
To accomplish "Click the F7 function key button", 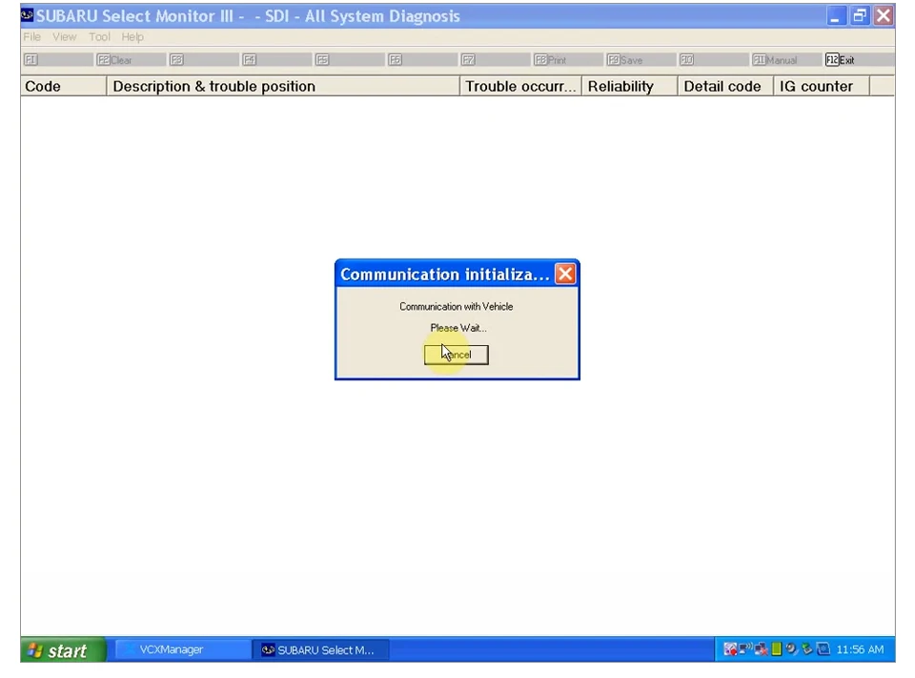I will coord(496,59).
